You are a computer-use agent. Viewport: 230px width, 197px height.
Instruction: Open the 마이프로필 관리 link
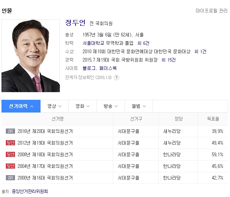click(211, 11)
